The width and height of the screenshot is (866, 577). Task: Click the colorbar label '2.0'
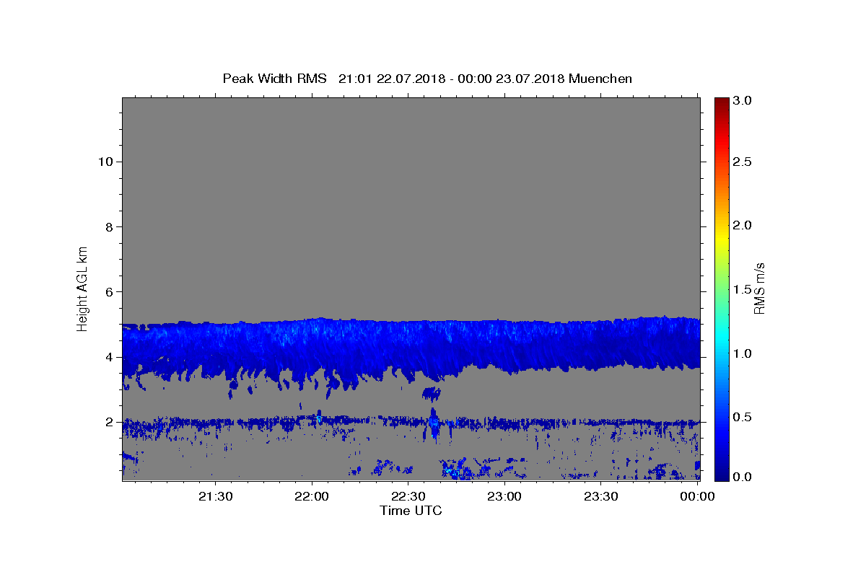click(743, 225)
